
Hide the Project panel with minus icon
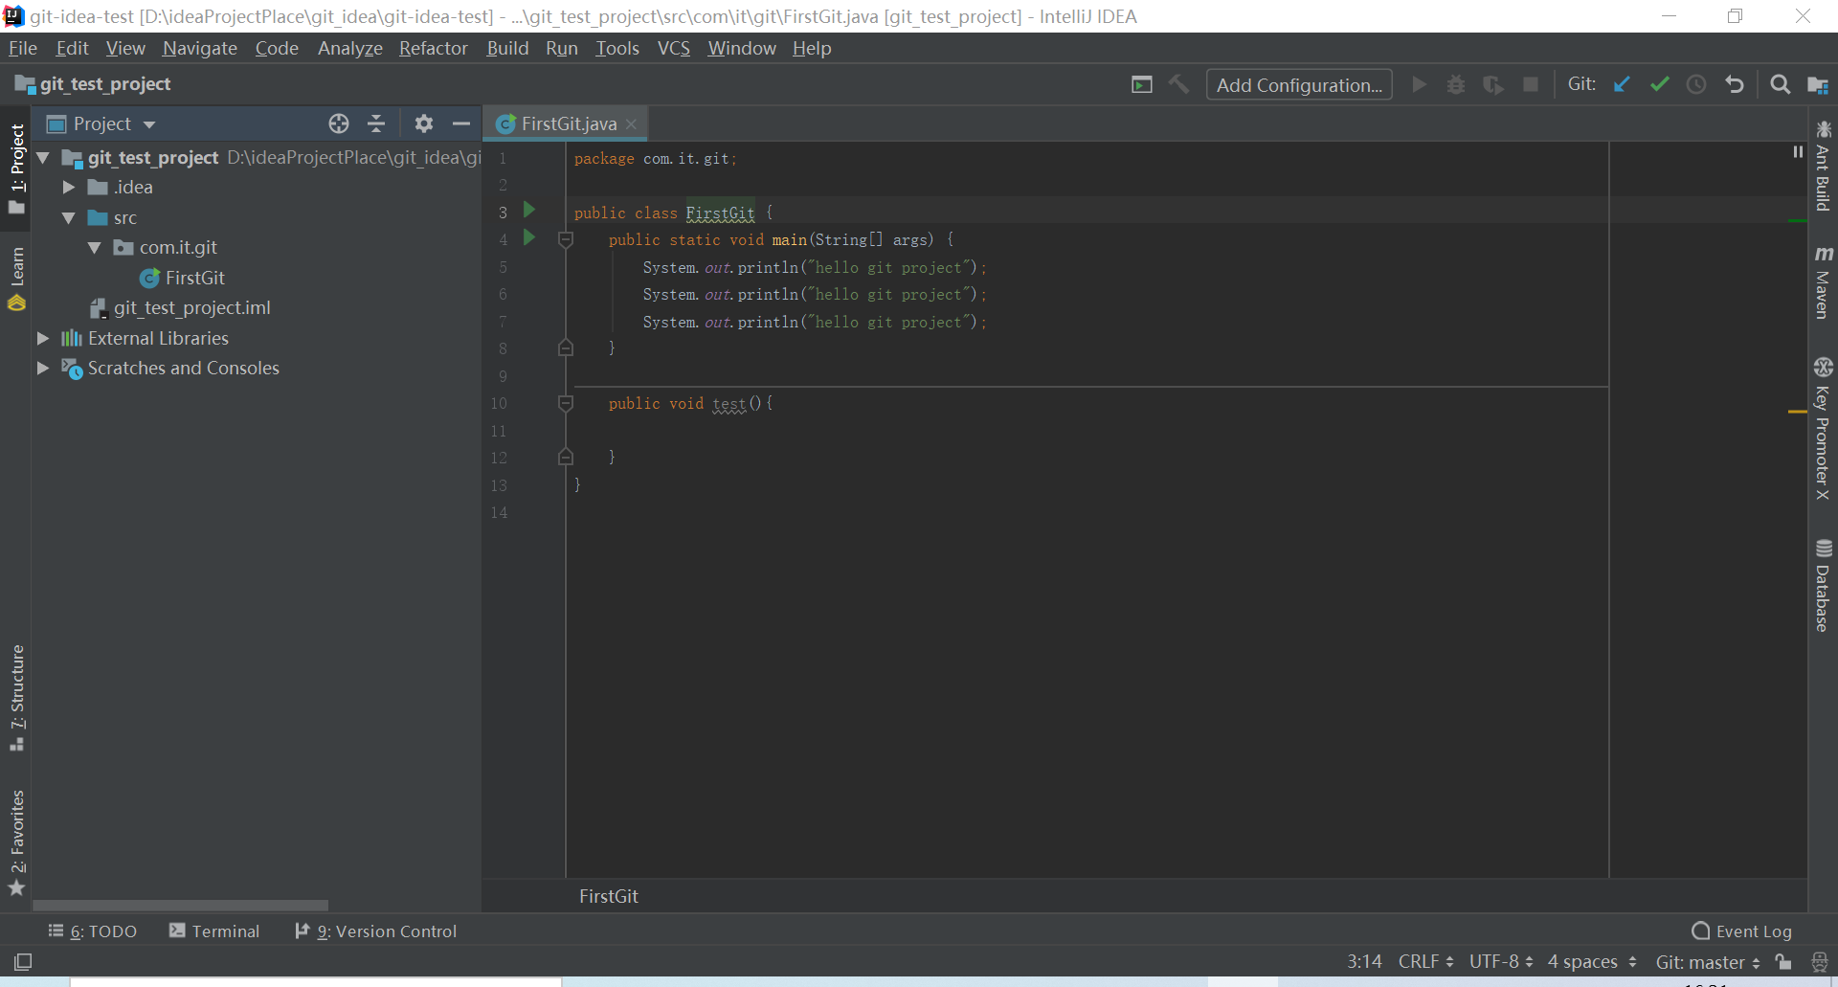click(461, 123)
